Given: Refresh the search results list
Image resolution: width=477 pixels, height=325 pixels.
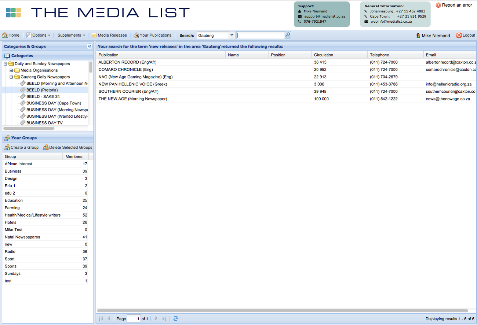Looking at the screenshot, I should (x=175, y=318).
